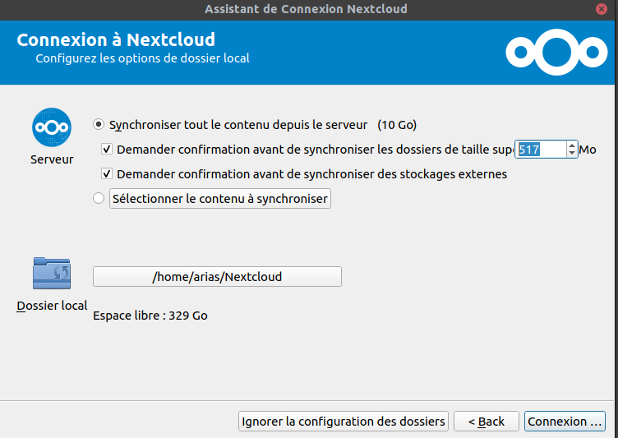Choose the selective sync radio button
Screen dimensions: 618x438
[x=99, y=198]
